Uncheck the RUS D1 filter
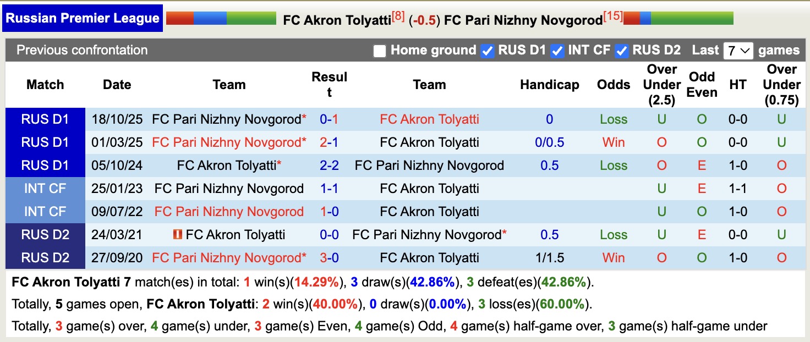This screenshot has height=342, width=810. click(x=486, y=50)
